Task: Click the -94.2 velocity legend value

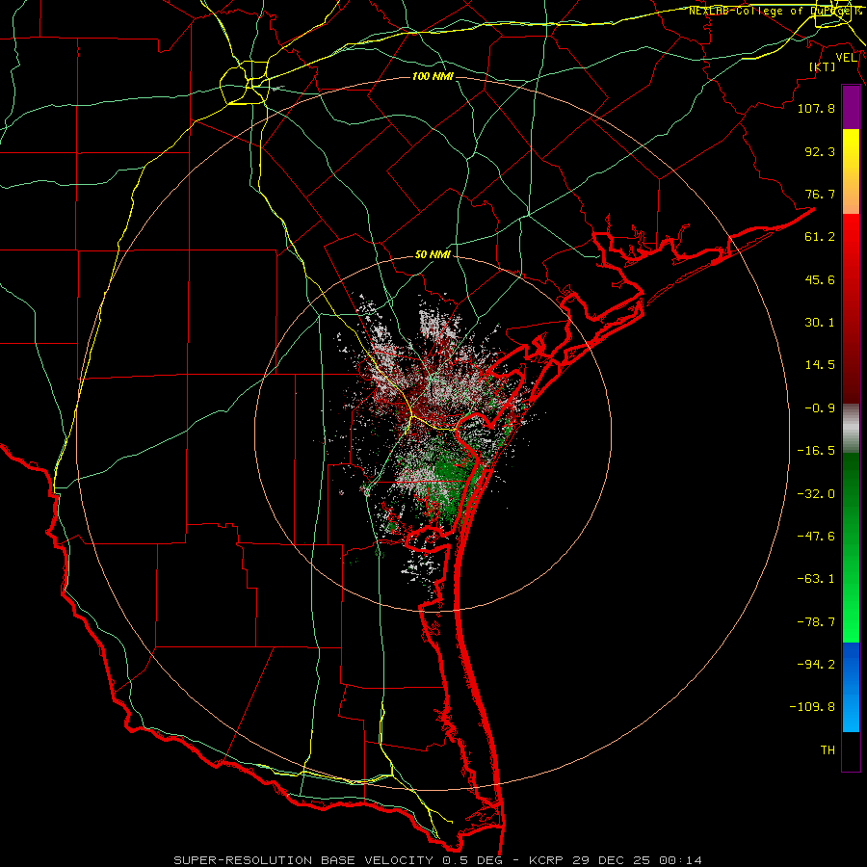Action: coord(816,665)
